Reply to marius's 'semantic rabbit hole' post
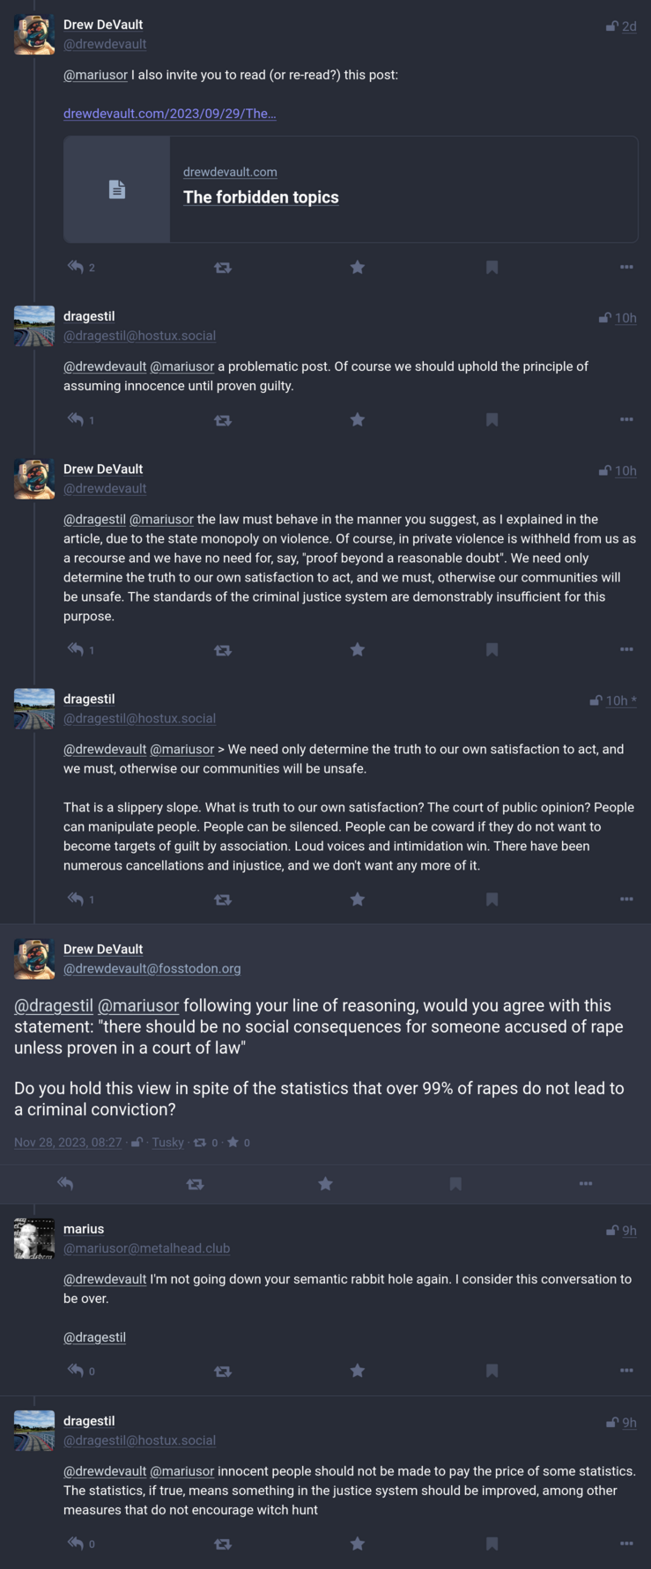The width and height of the screenshot is (651, 1569). point(76,1371)
